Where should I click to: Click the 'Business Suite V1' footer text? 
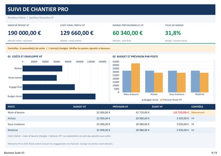click(x=14, y=153)
